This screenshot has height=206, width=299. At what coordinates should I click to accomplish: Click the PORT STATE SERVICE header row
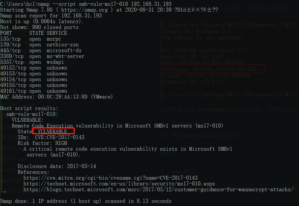pos(34,33)
